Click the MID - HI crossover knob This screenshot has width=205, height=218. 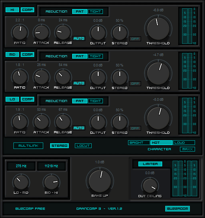coord(51,182)
